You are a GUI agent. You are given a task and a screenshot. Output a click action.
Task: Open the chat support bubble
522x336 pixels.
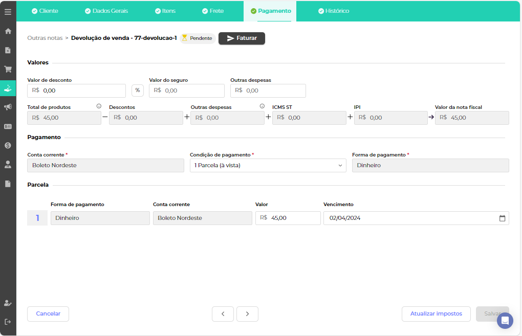pos(505,321)
